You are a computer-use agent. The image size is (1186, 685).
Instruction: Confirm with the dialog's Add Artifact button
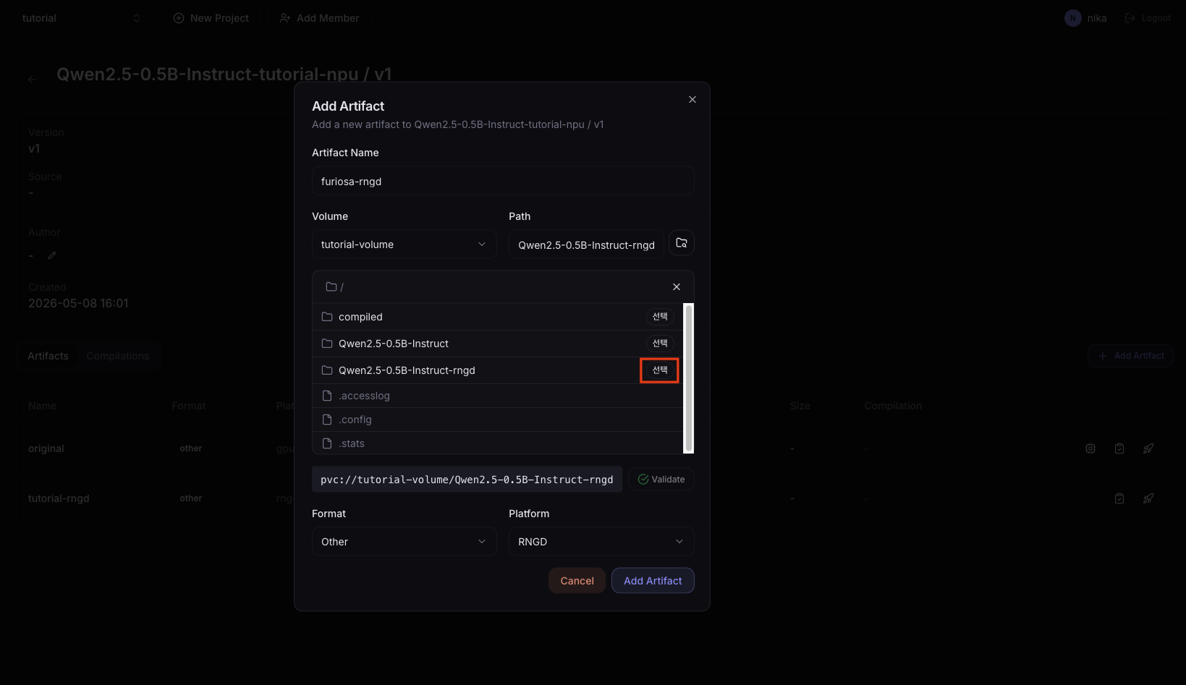(x=653, y=581)
